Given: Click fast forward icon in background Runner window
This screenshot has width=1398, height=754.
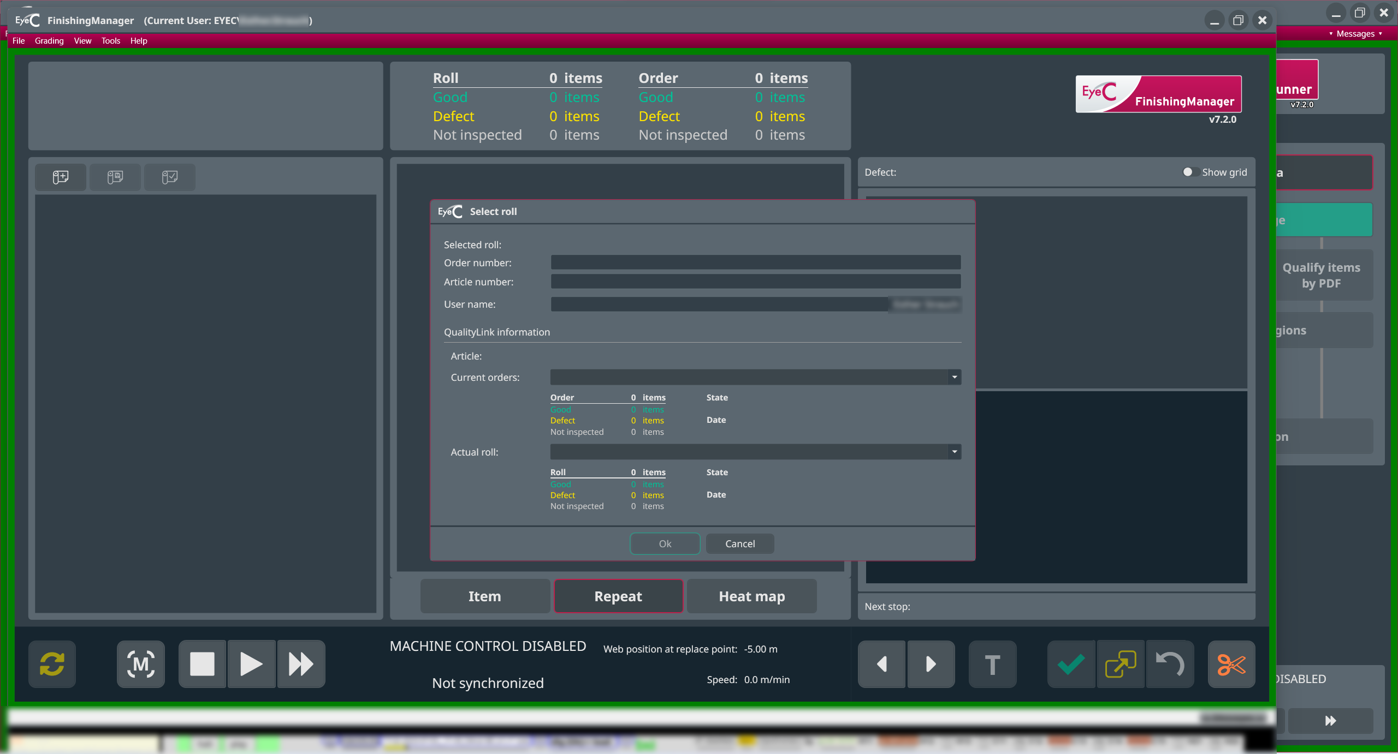Looking at the screenshot, I should tap(1331, 721).
